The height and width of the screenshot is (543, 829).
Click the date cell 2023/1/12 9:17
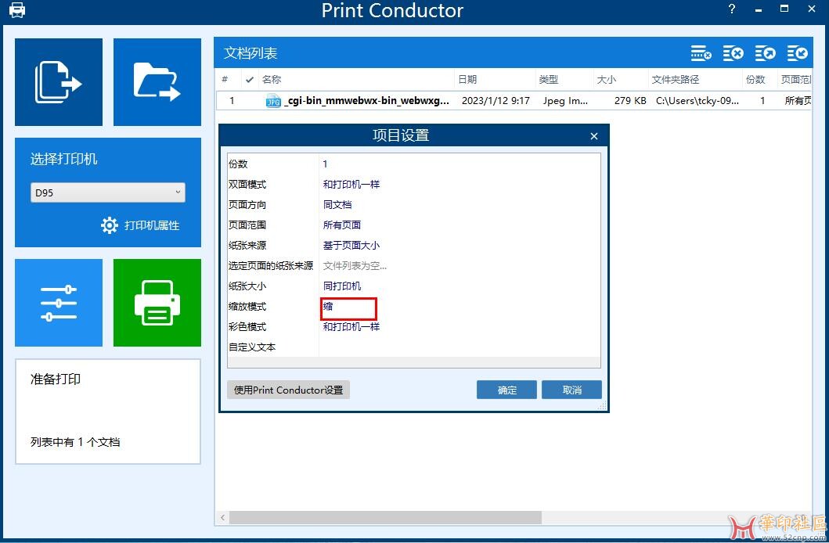click(x=496, y=101)
